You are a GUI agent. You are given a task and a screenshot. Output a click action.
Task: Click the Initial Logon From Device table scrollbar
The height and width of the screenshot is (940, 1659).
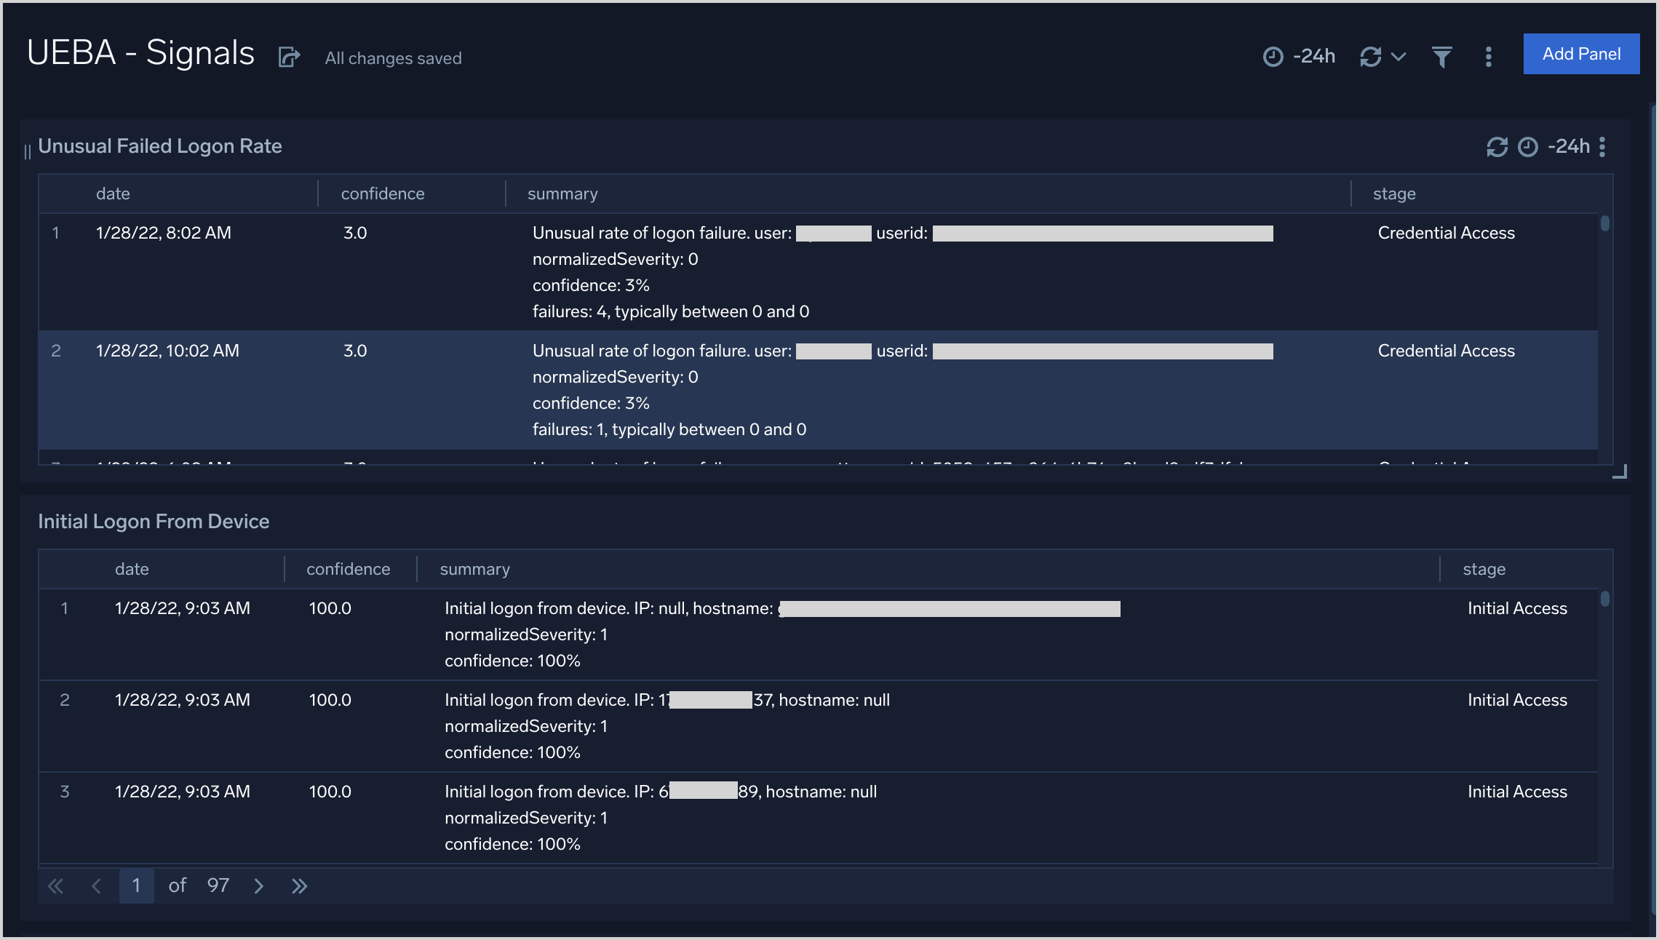(x=1604, y=599)
